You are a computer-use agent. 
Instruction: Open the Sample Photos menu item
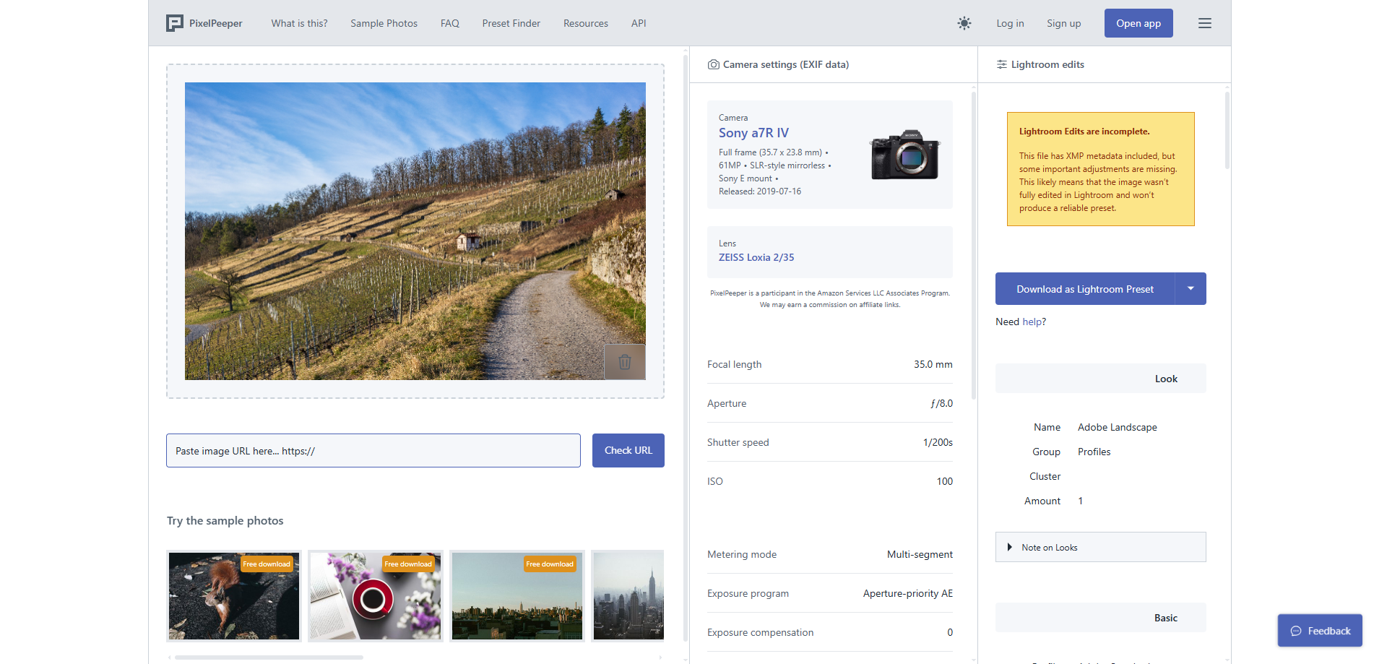click(384, 23)
